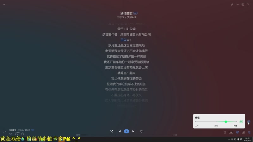Open the skin shirt icon
The image size is (253, 142).
tap(225, 132)
